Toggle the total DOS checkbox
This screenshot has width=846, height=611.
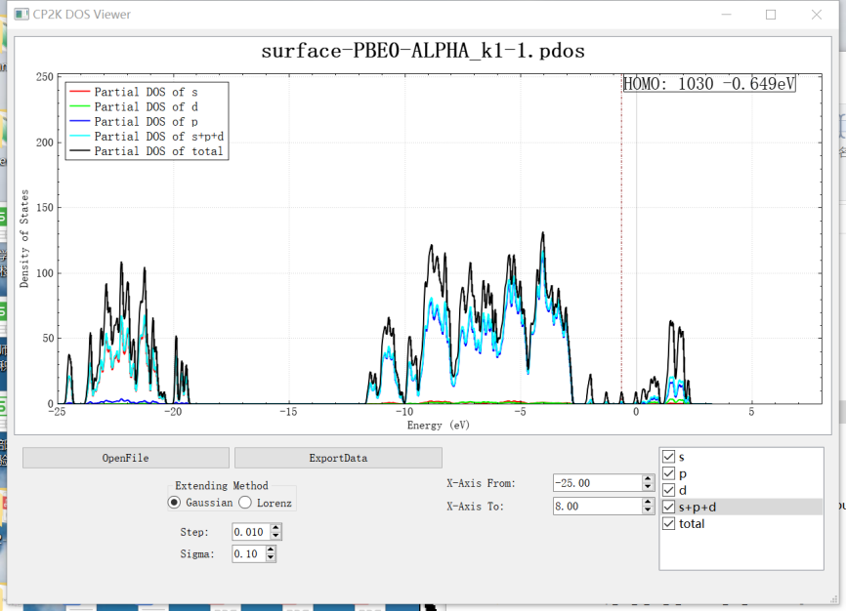[x=668, y=523]
